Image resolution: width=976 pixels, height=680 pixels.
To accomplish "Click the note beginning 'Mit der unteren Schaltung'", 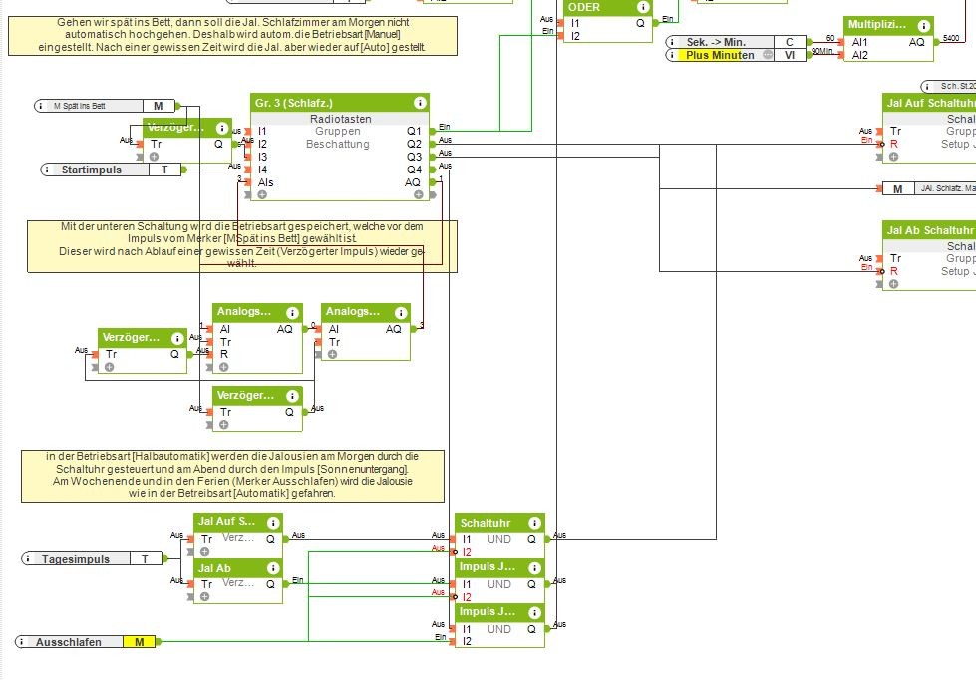I will [242, 246].
